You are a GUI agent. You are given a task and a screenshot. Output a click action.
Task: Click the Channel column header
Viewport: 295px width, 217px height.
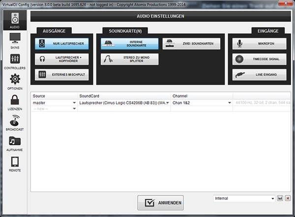[202, 96]
